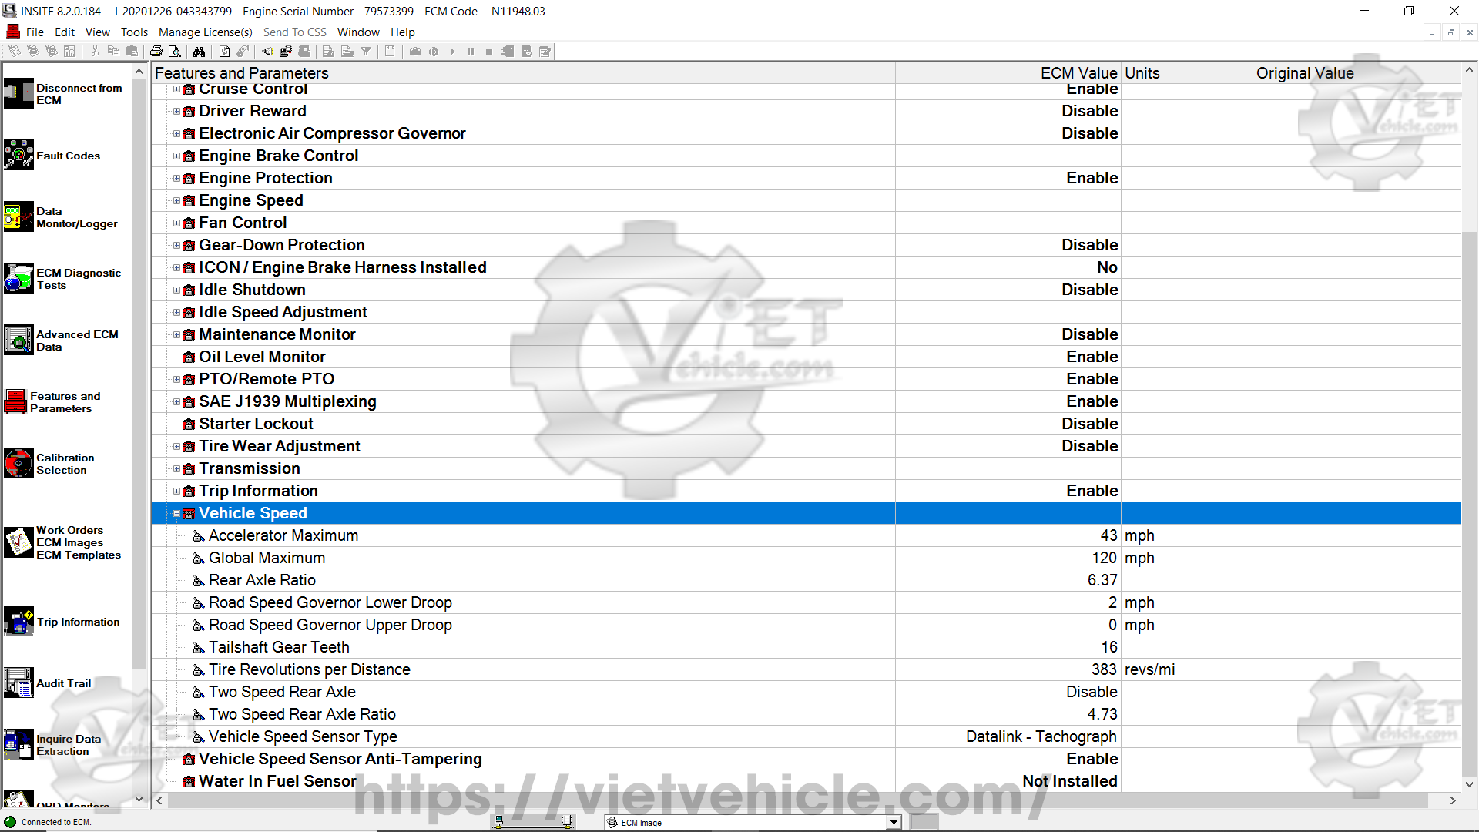
Task: Collapse the Vehicle Speed tree node
Action: pyautogui.click(x=176, y=514)
